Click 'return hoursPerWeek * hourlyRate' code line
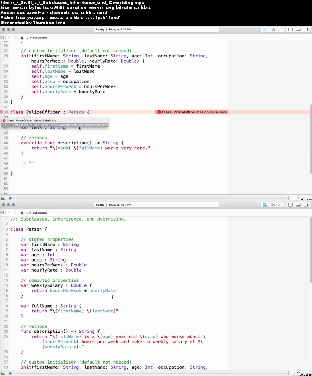Image resolution: width=312 pixels, height=376 pixels. [73, 291]
